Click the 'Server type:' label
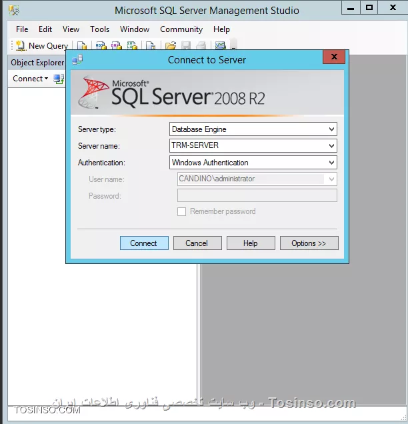This screenshot has height=424, width=408. pos(97,129)
